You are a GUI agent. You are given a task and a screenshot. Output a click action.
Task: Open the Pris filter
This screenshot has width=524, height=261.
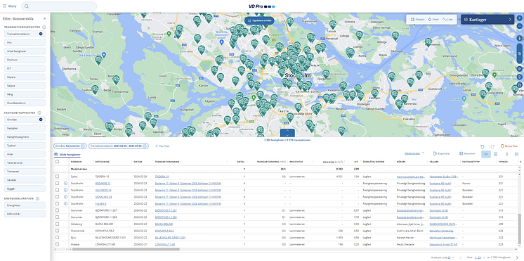(25, 42)
